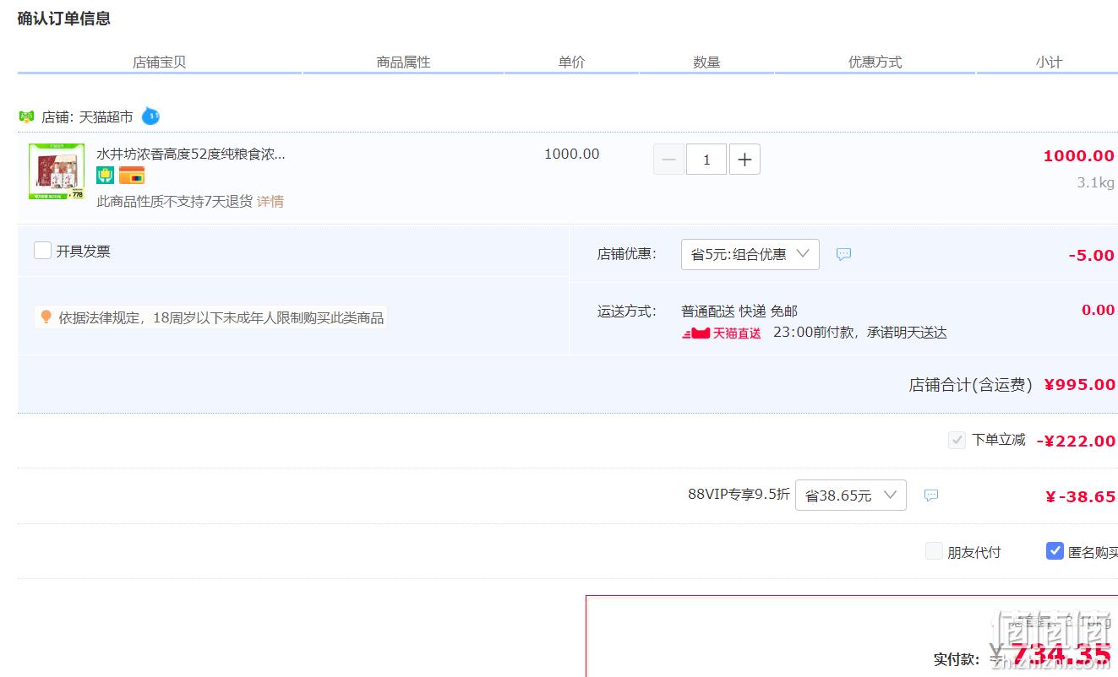The image size is (1118, 677).
Task: Click the 数量 column header
Action: 706,62
